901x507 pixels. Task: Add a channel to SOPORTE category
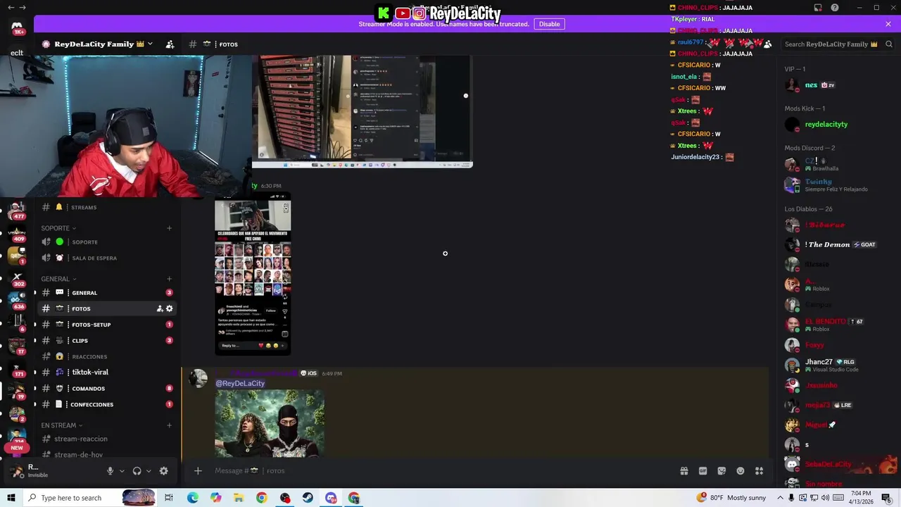pyautogui.click(x=170, y=228)
